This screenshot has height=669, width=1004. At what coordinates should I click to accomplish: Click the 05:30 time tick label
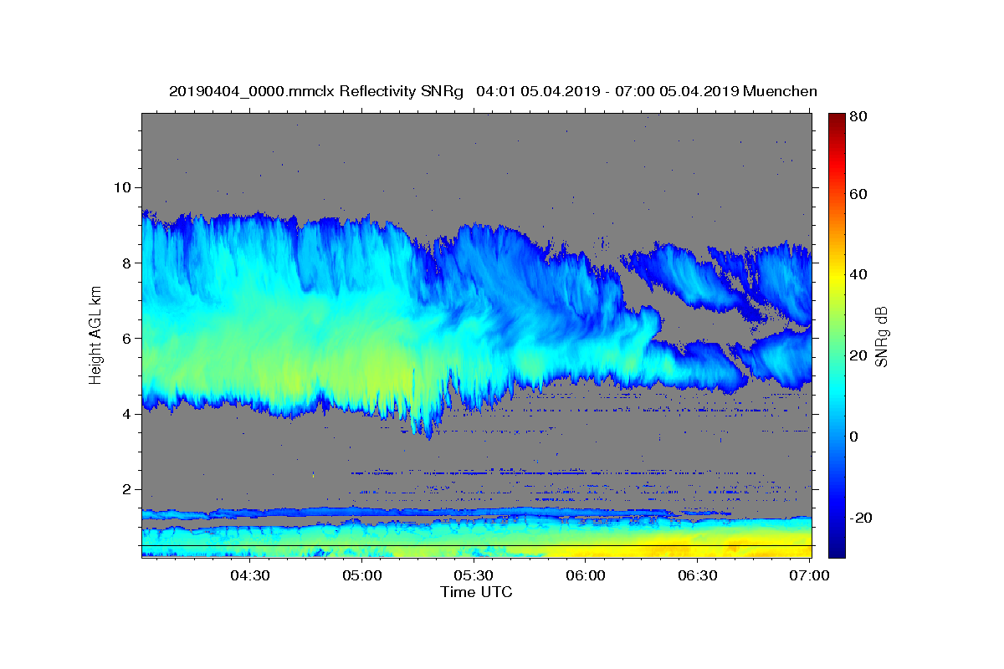[474, 575]
